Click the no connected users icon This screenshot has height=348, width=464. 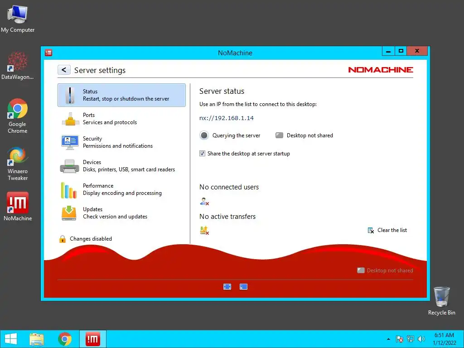204,202
